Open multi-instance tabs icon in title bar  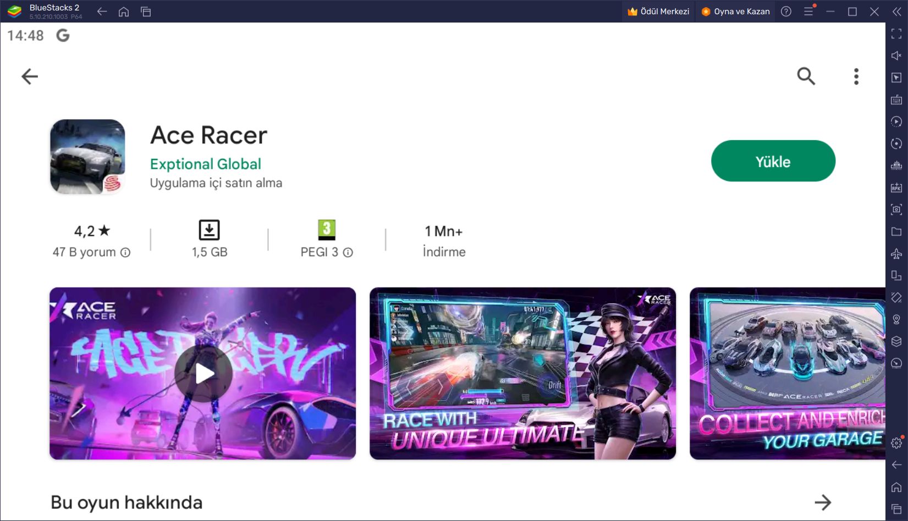[146, 12]
